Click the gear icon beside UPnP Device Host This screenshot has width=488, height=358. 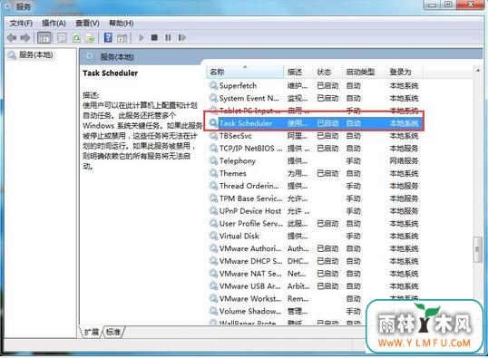coord(213,211)
